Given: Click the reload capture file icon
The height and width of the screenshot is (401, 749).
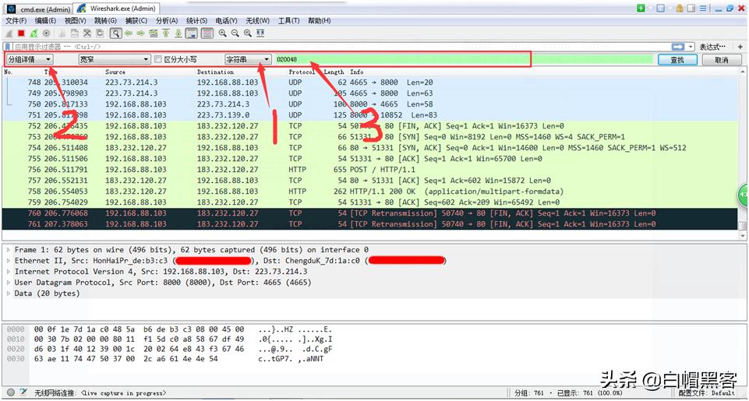Looking at the screenshot, I should pyautogui.click(x=101, y=33).
